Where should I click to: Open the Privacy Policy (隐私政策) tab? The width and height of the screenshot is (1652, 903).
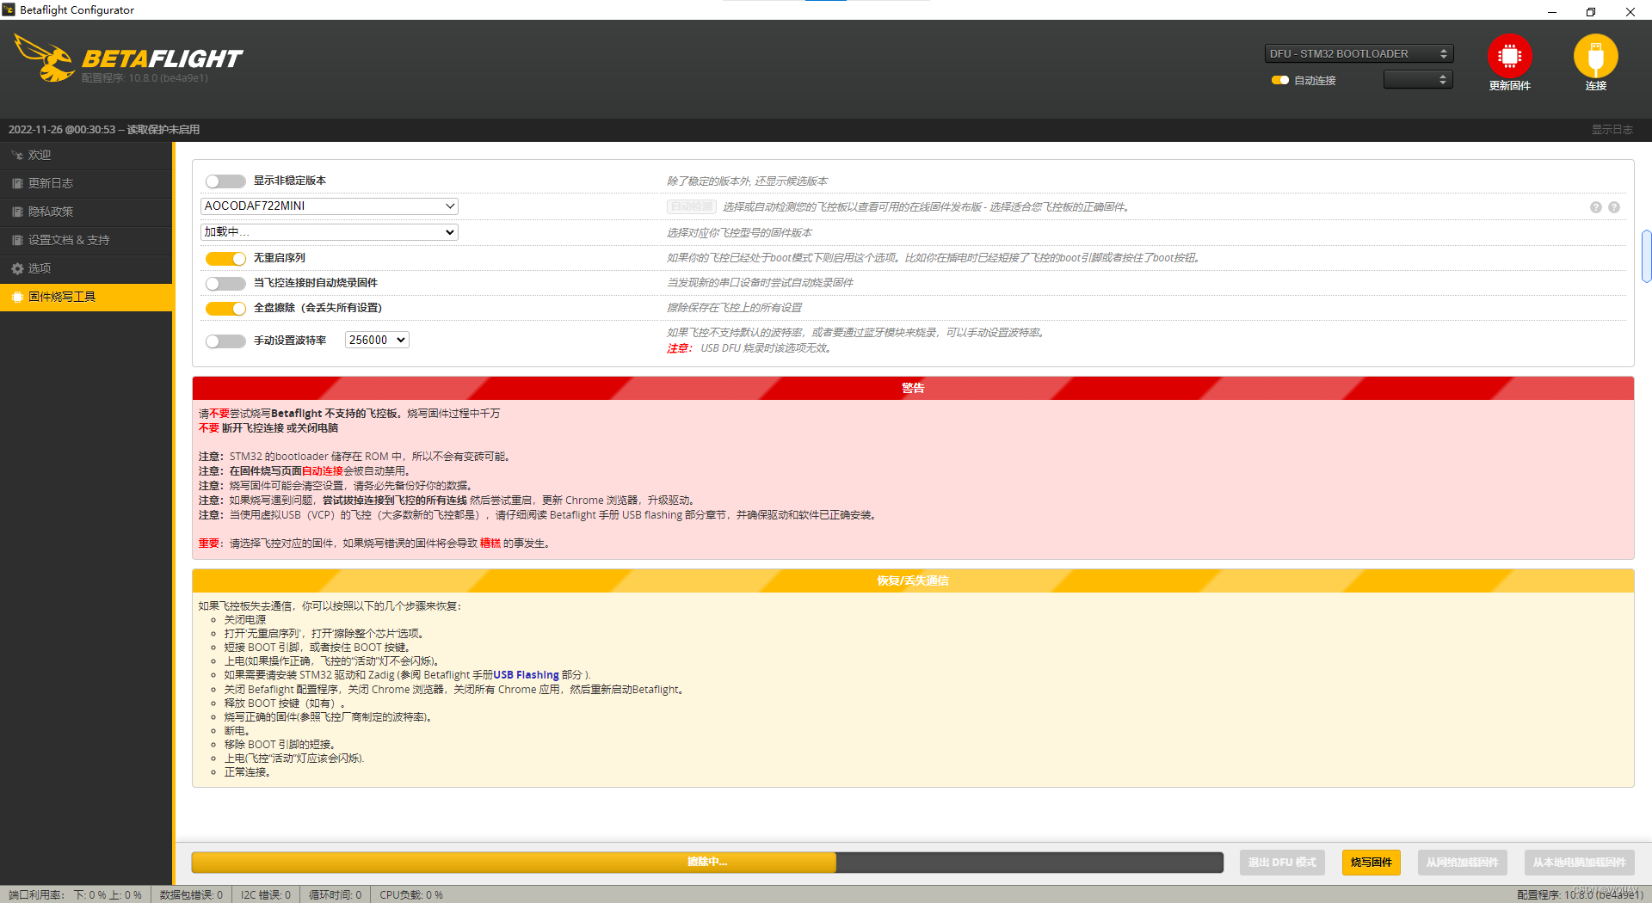click(x=86, y=212)
